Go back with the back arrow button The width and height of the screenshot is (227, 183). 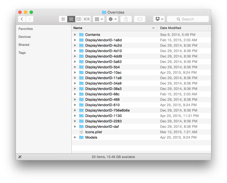(22, 19)
